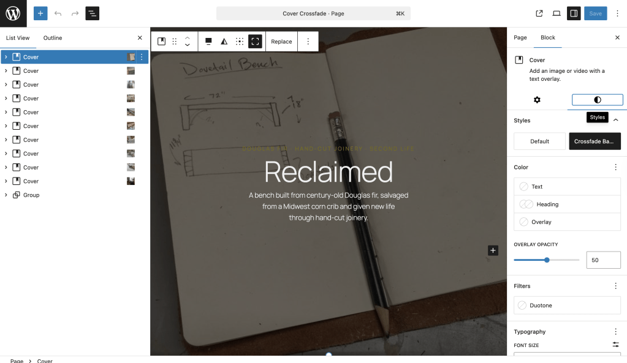Open block toolbar options three-dot menu

308,42
